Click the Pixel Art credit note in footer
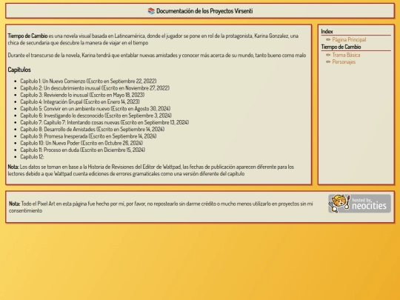The height and width of the screenshot is (300, 400). (x=161, y=207)
